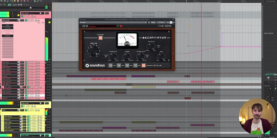Click the VU meter on Decapitator
The image size is (277, 138).
click(x=127, y=40)
